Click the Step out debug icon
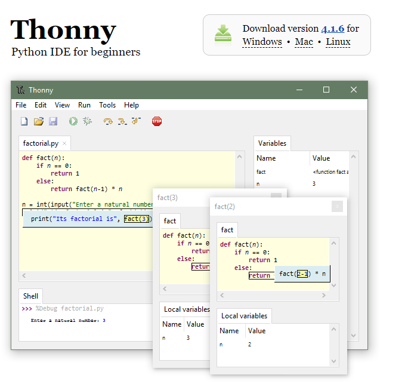 click(136, 121)
